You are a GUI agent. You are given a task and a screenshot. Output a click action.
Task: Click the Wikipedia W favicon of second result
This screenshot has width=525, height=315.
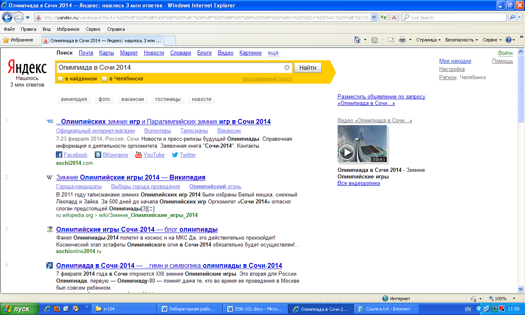coord(50,178)
